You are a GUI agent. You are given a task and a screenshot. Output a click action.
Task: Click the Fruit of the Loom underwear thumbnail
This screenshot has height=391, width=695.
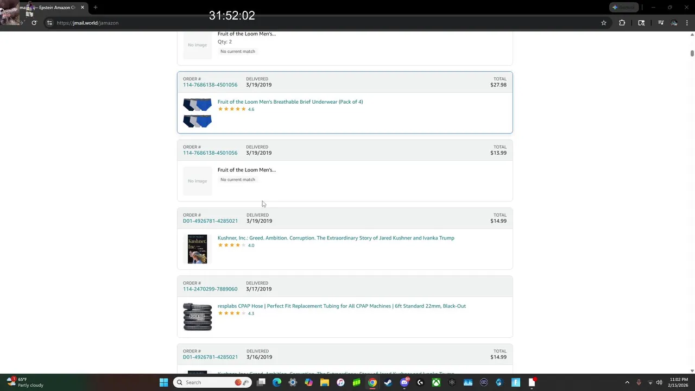(x=197, y=113)
